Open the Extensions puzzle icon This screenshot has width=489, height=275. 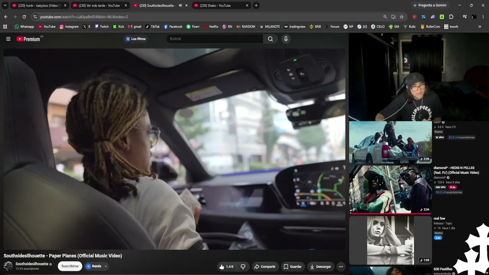(x=451, y=17)
